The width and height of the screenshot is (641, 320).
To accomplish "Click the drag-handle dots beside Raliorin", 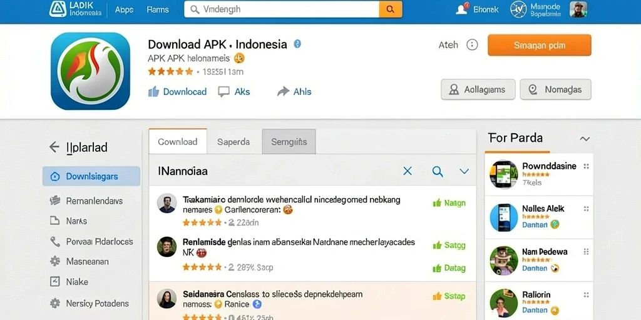I will pos(586,295).
